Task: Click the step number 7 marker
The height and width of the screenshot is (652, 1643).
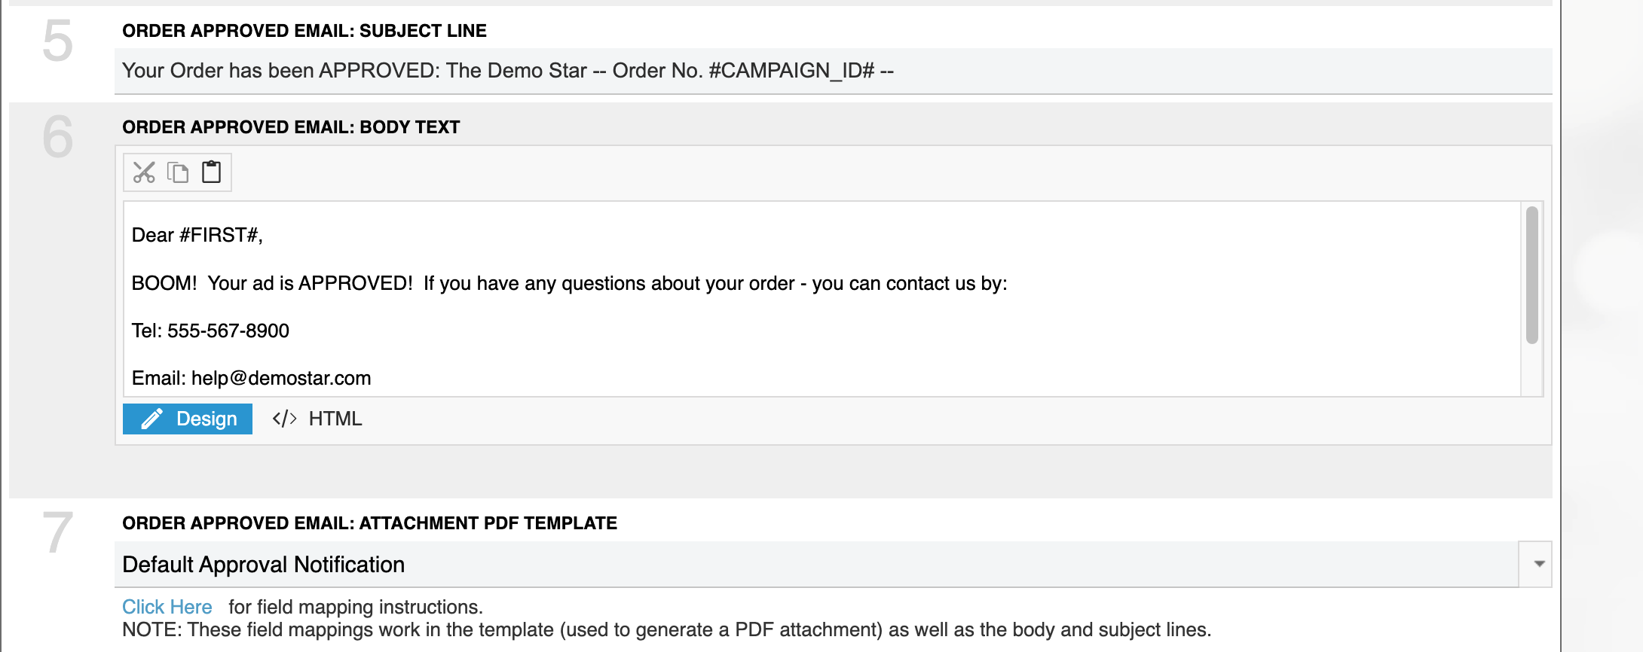Action: (57, 533)
